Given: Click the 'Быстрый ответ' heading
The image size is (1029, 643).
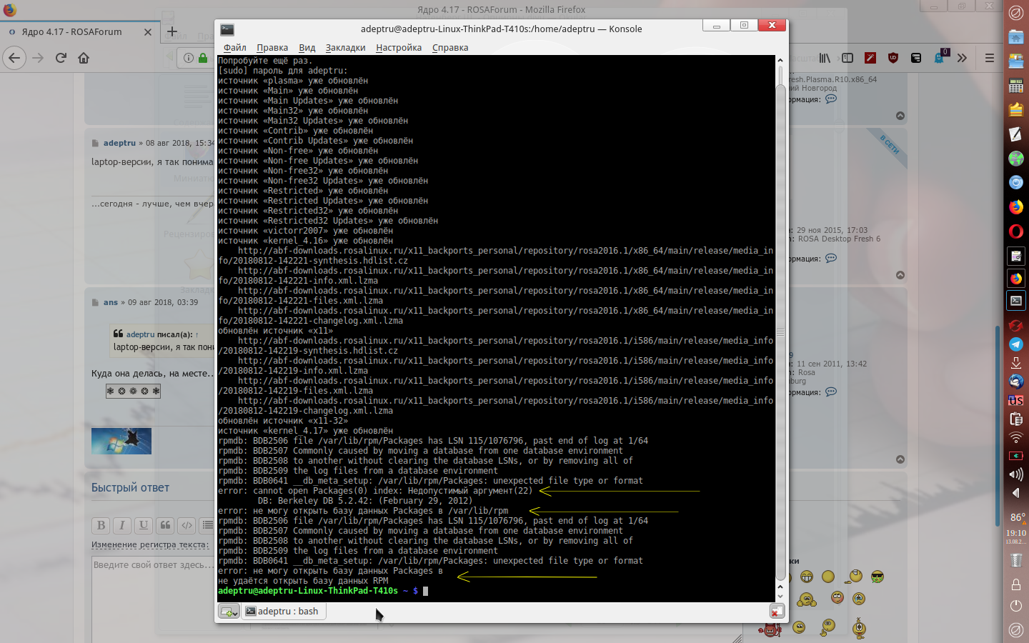Looking at the screenshot, I should point(130,488).
